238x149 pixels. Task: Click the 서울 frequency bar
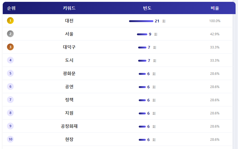[x=142, y=34]
